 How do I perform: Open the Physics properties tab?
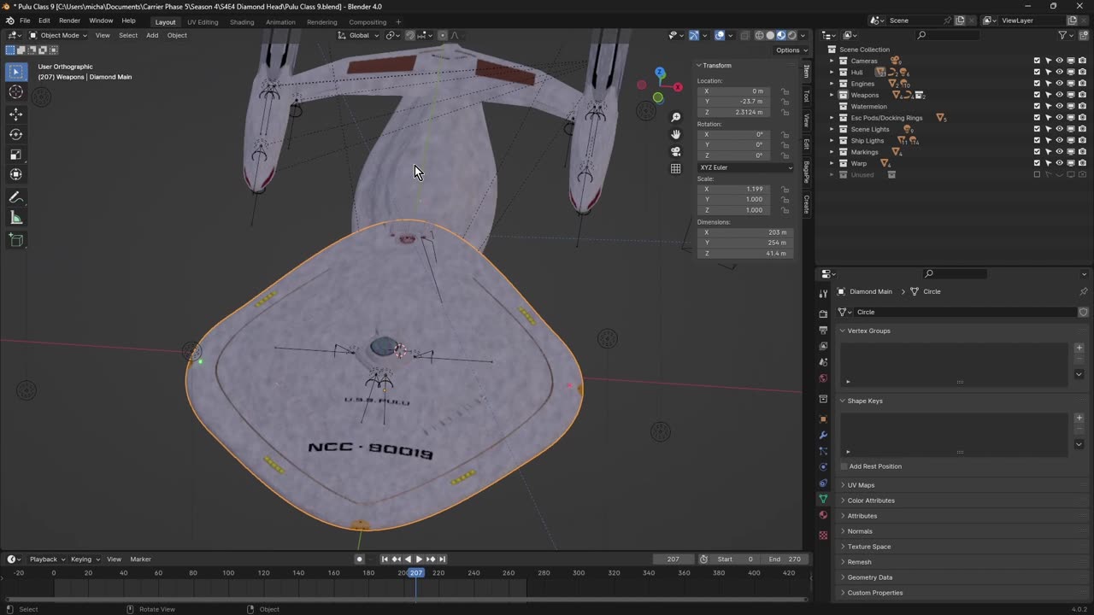coord(823,467)
